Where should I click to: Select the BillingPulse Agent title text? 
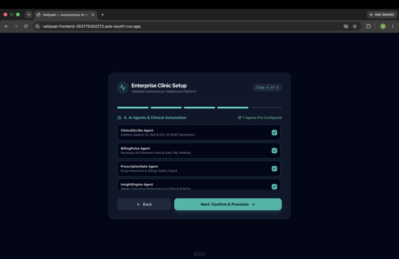pyautogui.click(x=135, y=148)
